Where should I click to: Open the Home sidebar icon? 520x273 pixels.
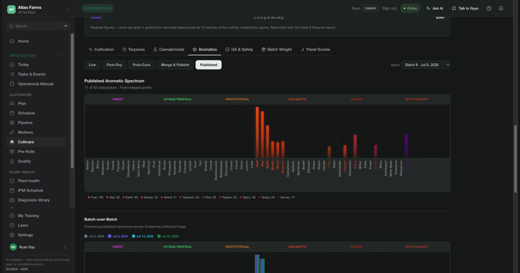pyautogui.click(x=12, y=41)
